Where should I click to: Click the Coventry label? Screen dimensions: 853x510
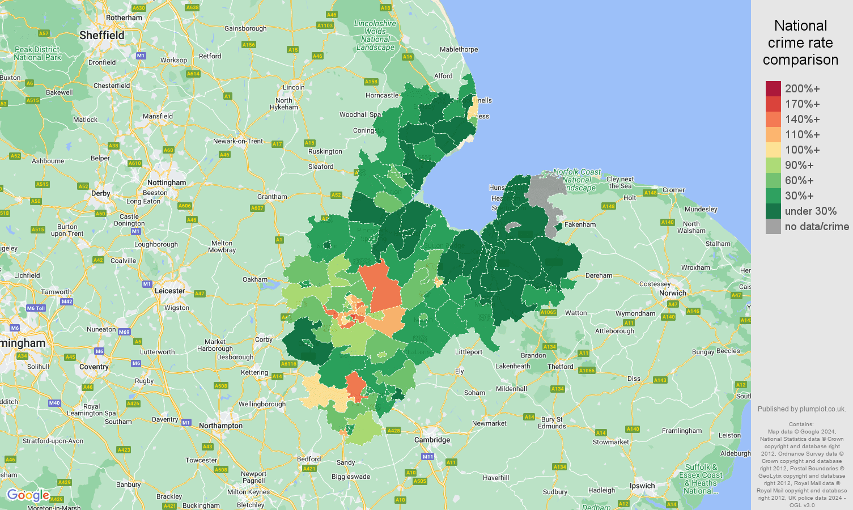coord(94,367)
